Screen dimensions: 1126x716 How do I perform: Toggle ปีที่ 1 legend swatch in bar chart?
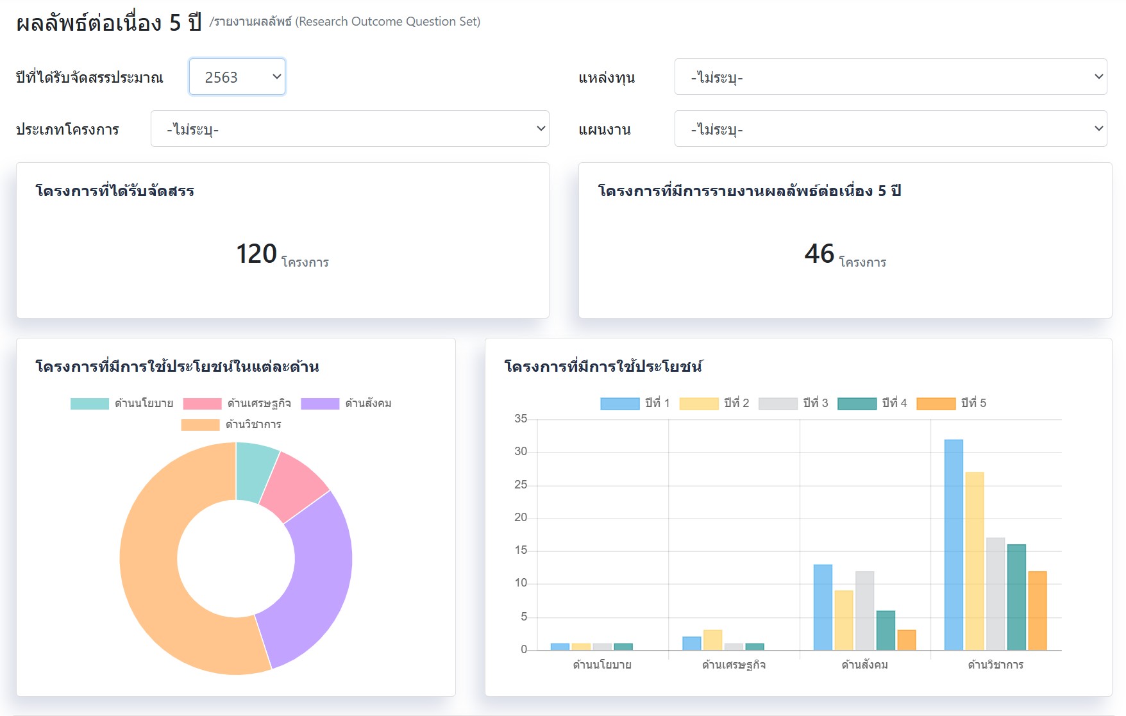(x=620, y=403)
